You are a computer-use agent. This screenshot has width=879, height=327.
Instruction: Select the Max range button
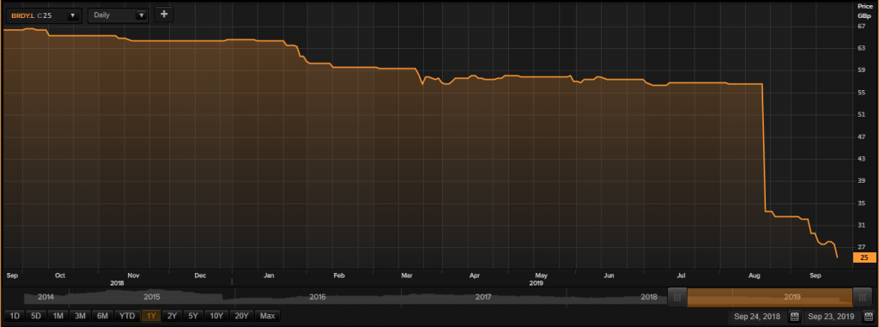(x=268, y=317)
